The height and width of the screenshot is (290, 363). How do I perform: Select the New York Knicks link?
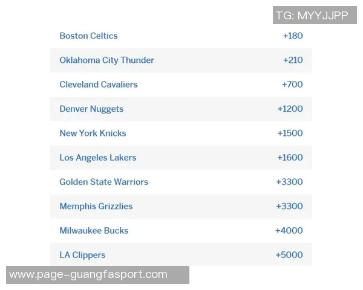(x=93, y=133)
